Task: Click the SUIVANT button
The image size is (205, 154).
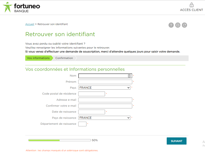Action: click(x=176, y=141)
